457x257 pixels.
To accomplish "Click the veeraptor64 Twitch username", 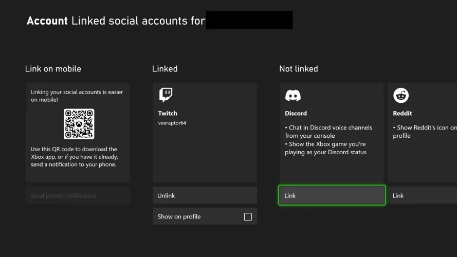I will pyautogui.click(x=172, y=123).
